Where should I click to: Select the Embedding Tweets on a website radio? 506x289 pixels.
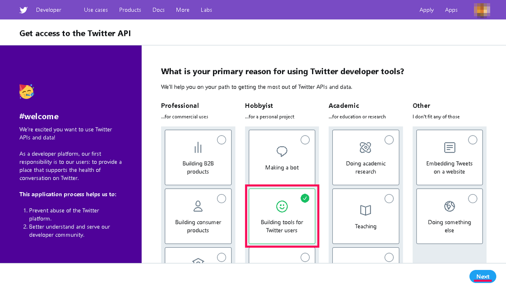coord(473,140)
